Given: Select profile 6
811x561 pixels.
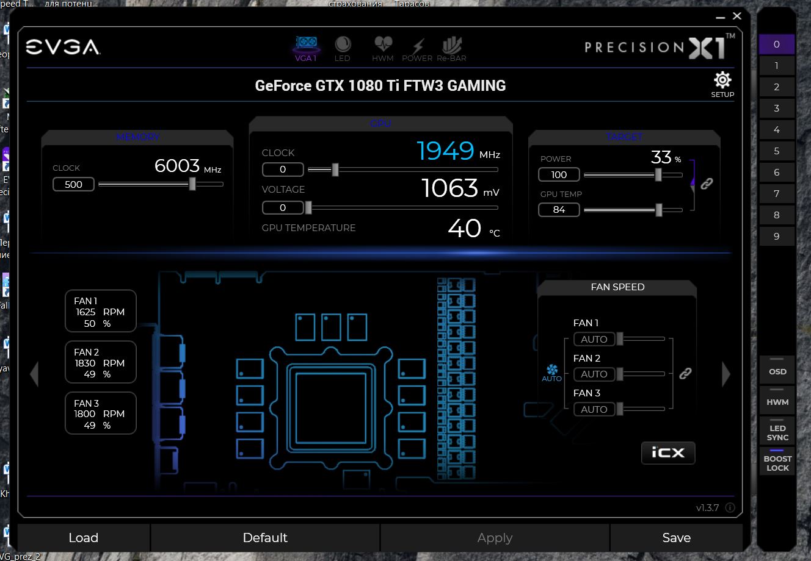Looking at the screenshot, I should [x=777, y=172].
